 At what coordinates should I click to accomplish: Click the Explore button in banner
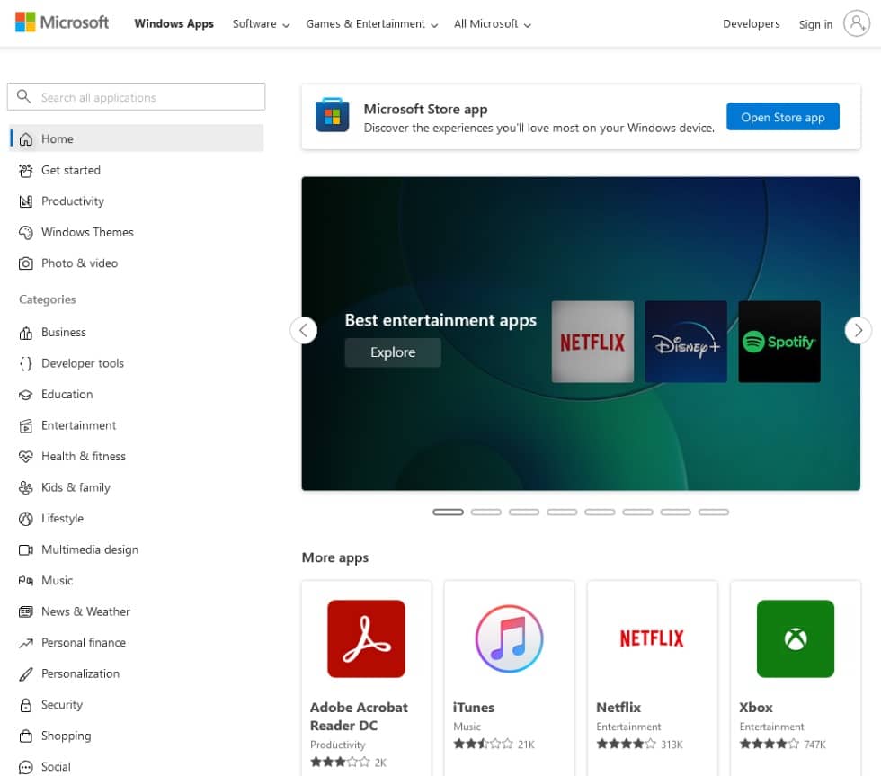click(393, 352)
